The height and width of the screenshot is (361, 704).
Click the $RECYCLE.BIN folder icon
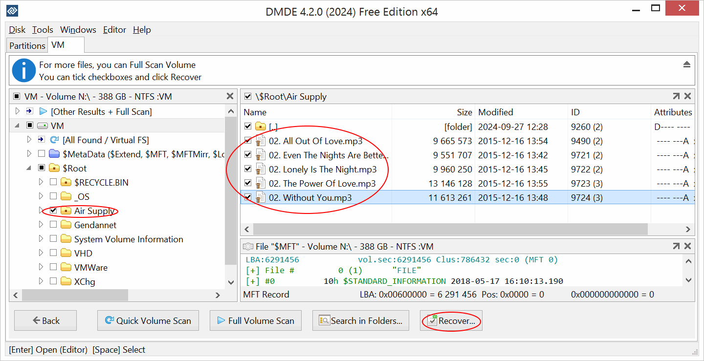pos(66,182)
